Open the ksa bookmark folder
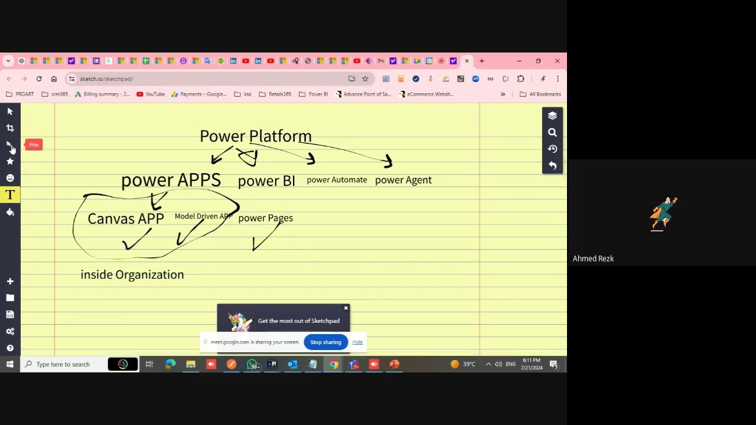Viewport: 756px width, 425px height. click(x=243, y=94)
